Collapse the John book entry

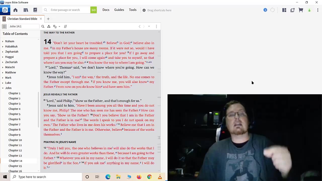[3, 88]
